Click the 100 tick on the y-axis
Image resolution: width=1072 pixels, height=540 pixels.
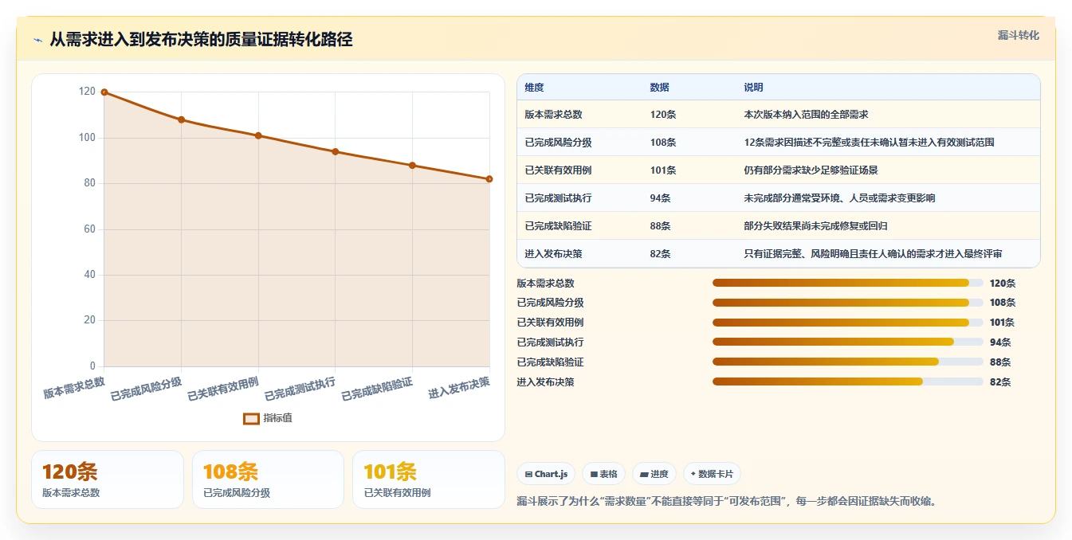pyautogui.click(x=87, y=138)
